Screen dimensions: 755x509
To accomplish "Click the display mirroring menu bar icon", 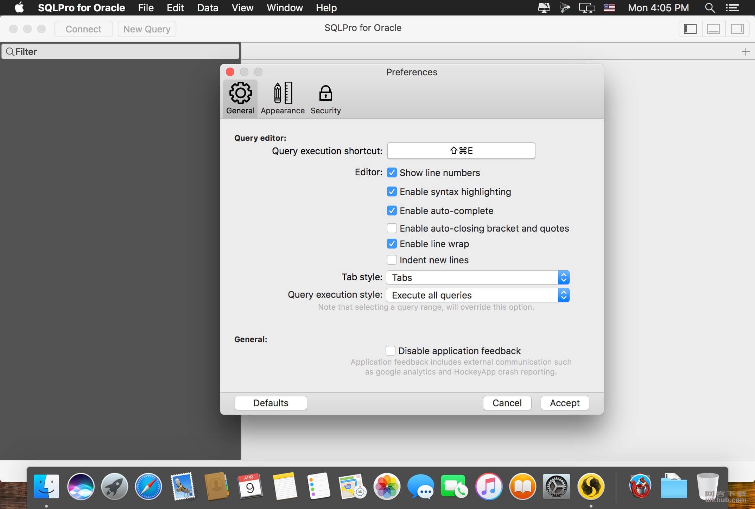I will coord(587,8).
